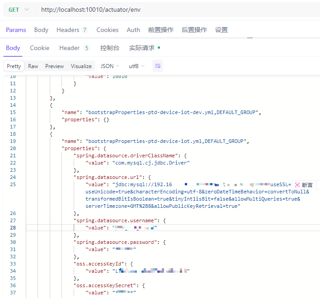Open the 设置 settings tab

(221, 30)
